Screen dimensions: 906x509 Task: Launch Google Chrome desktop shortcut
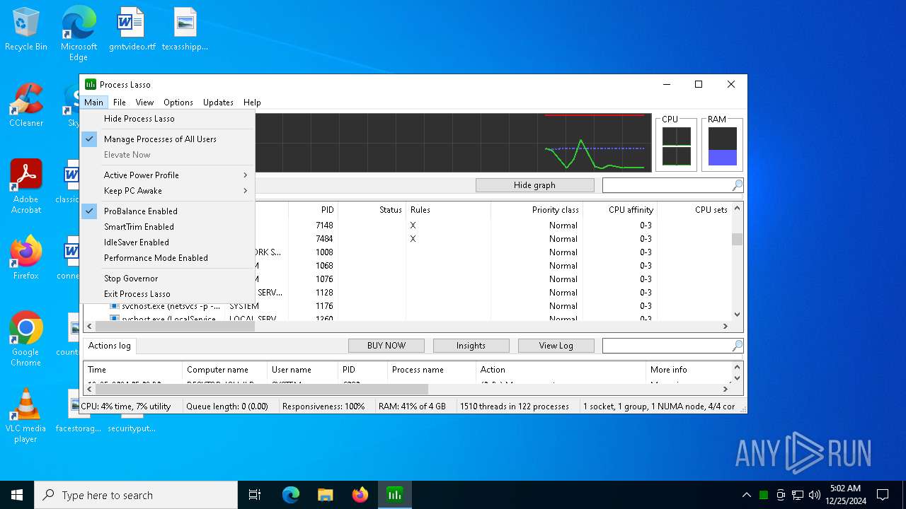(x=26, y=339)
